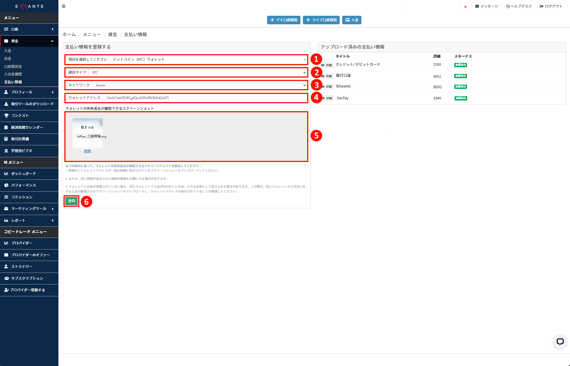Open the 通貨タイプ BTC dropdown
The height and width of the screenshot is (366, 570).
pos(198,73)
